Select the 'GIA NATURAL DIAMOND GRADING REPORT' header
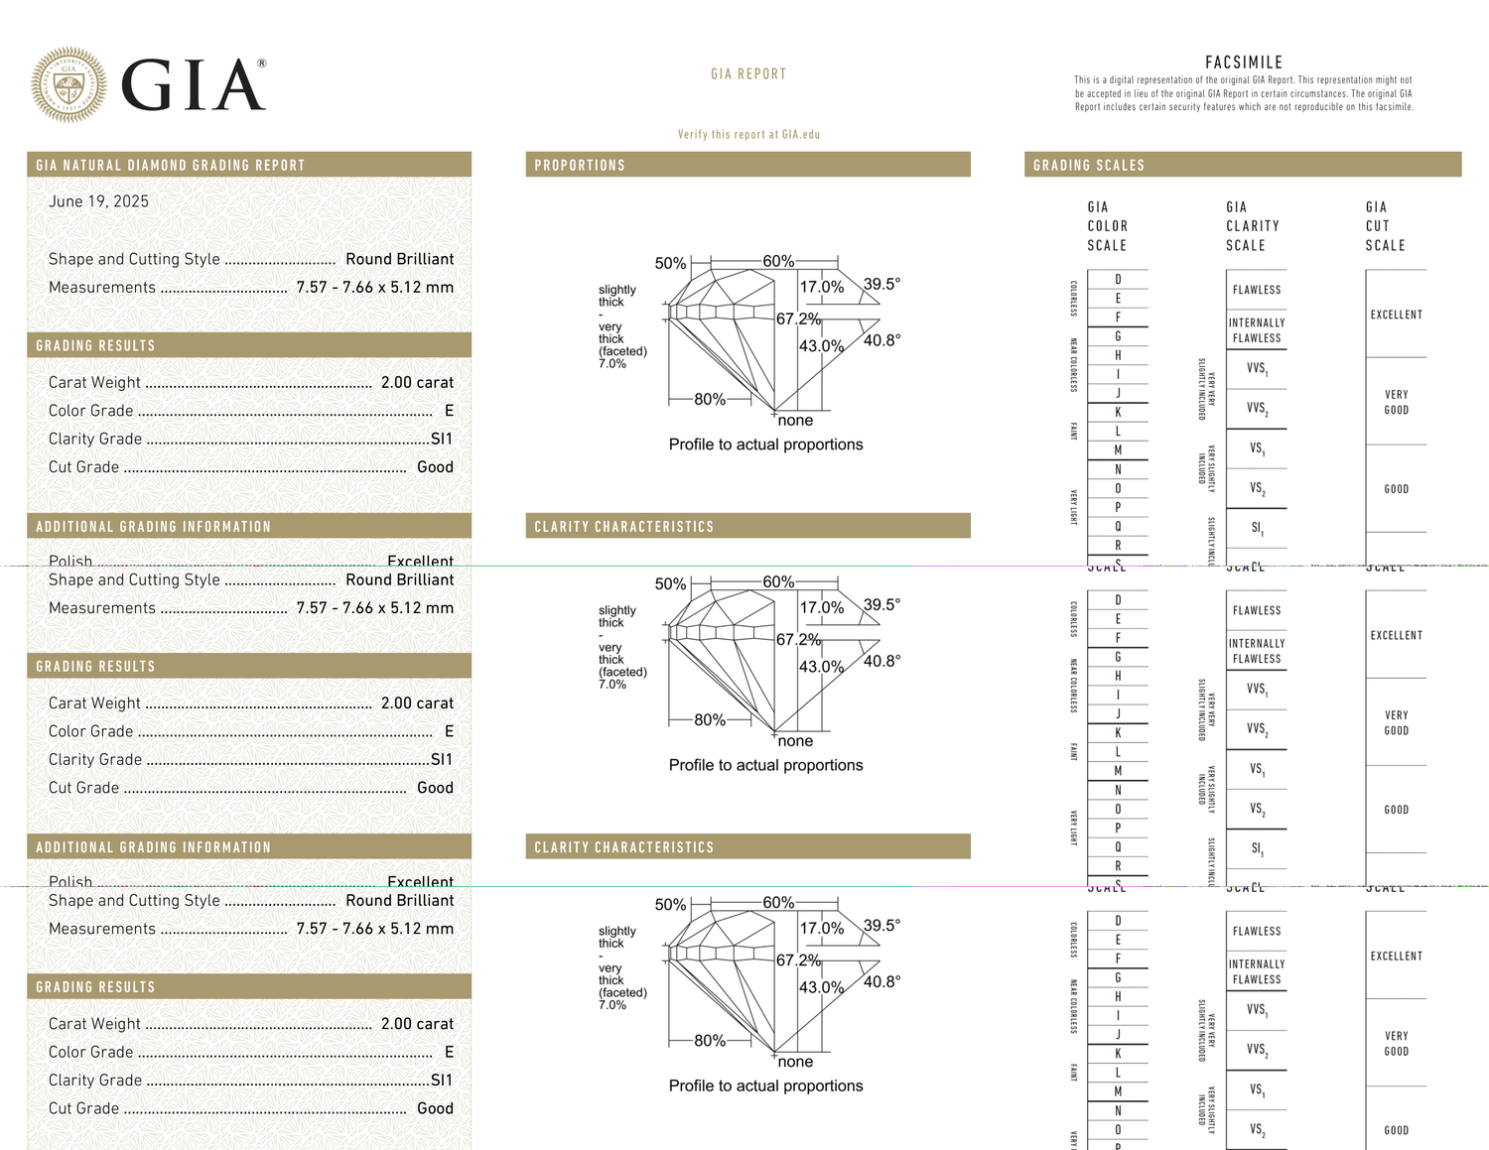 click(249, 165)
